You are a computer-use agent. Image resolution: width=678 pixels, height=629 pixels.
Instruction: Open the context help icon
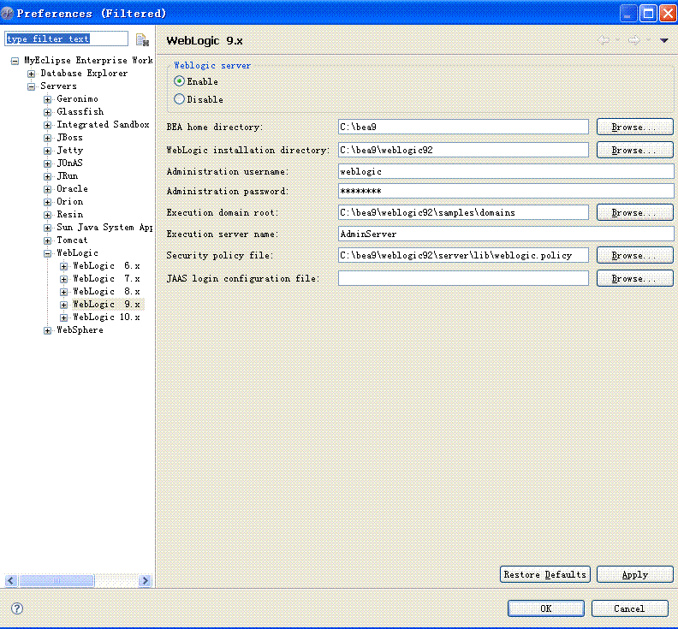coord(17,608)
